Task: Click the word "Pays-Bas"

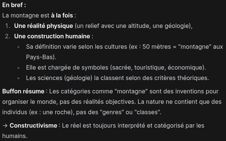Action: click(39, 57)
